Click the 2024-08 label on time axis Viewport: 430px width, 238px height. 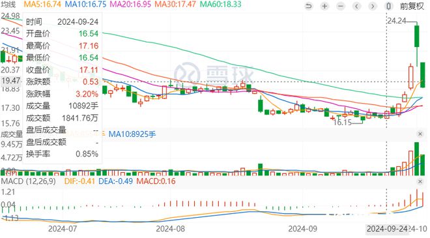tap(170, 228)
